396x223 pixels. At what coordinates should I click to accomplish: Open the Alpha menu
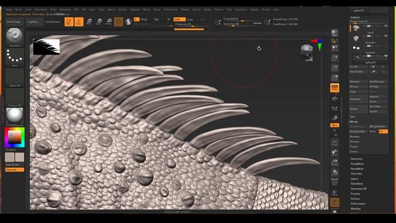pyautogui.click(x=9, y=10)
